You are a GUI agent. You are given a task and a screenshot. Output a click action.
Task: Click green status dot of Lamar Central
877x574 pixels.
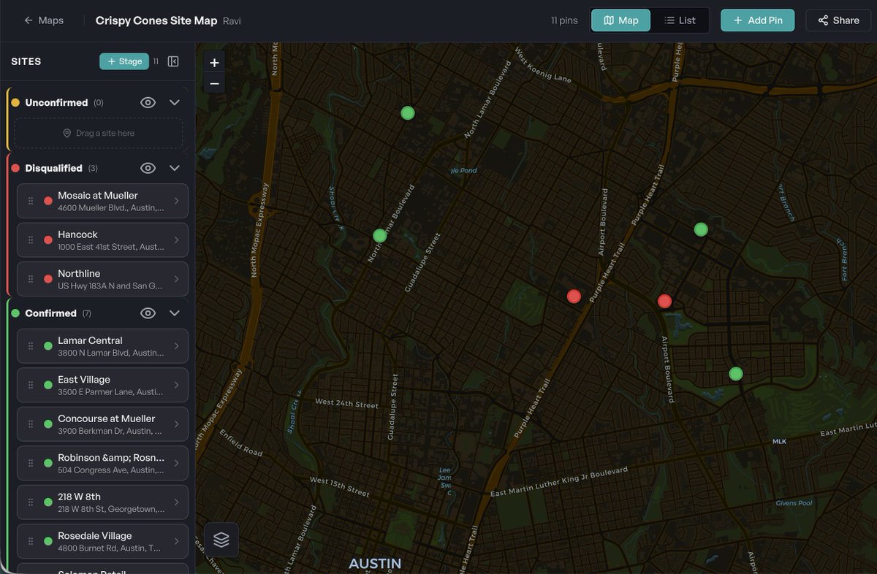pos(48,346)
